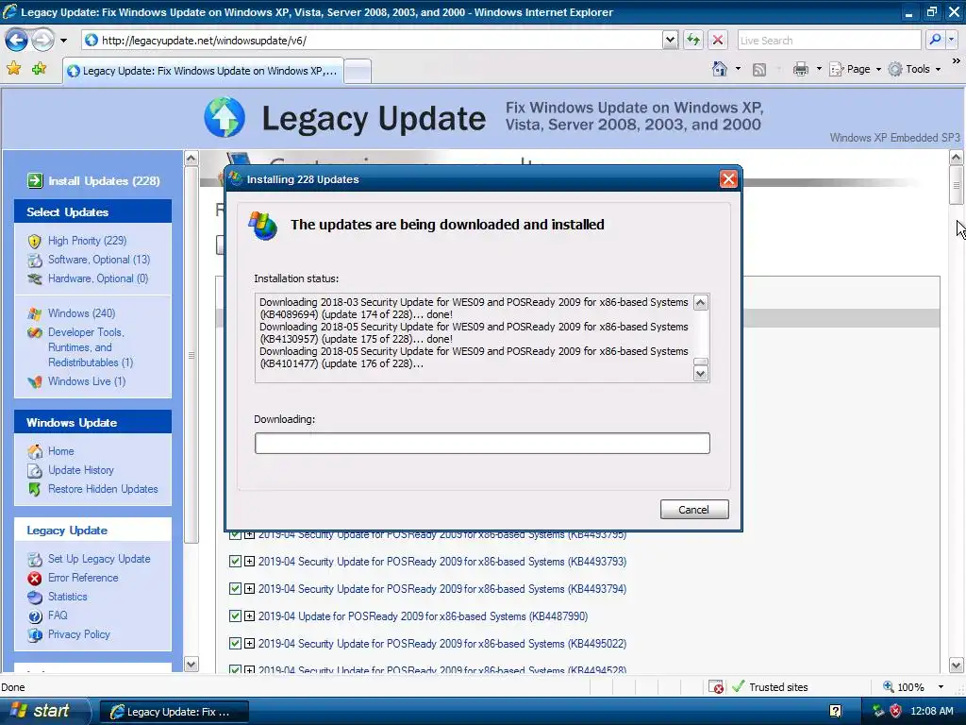The image size is (966, 725).
Task: Open the recent pages dropdown arrow
Action: pyautogui.click(x=63, y=41)
